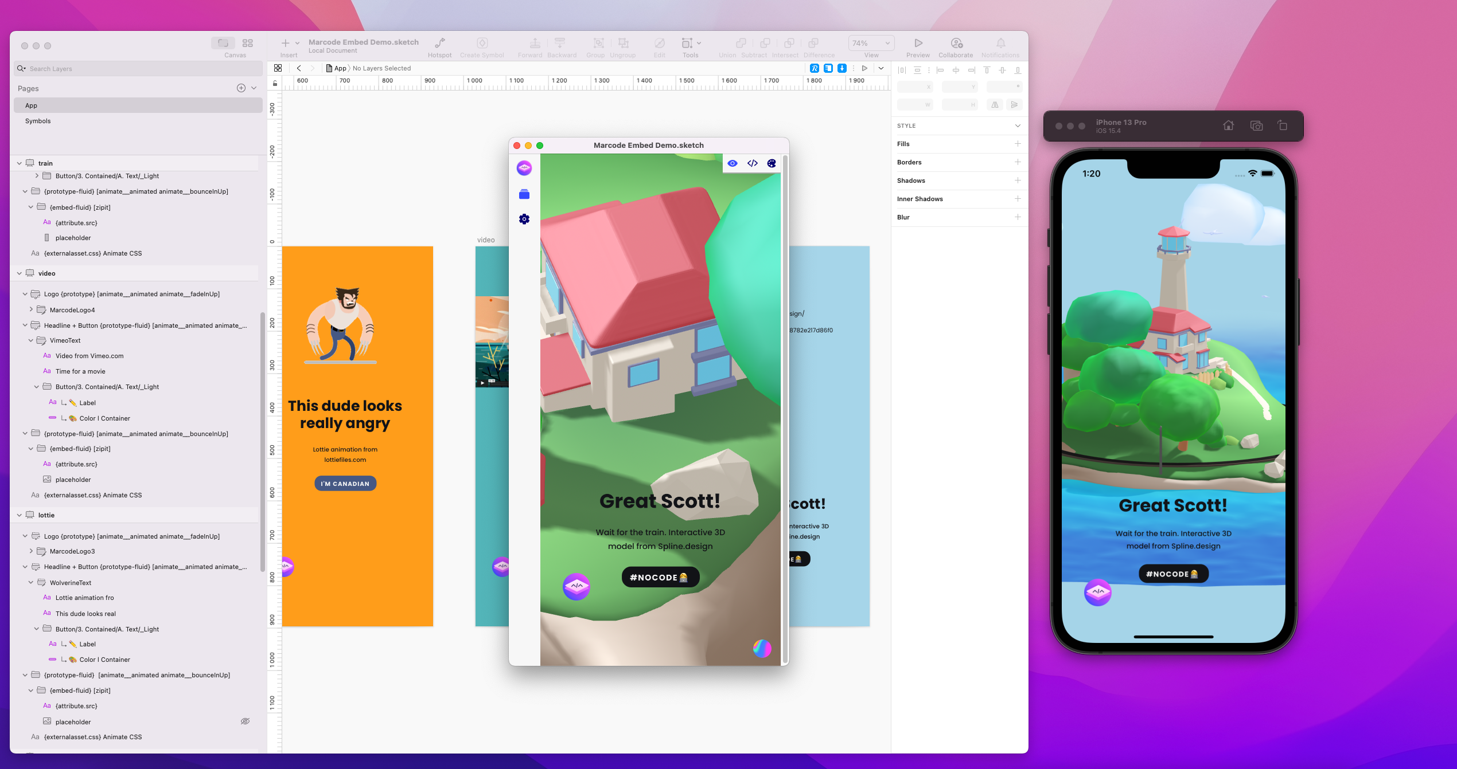
Task: Toggle the eye preview icon in Marcode toolbar
Action: coord(732,163)
